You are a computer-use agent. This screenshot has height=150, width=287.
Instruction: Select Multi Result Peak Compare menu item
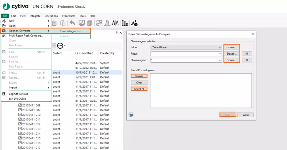click(x=26, y=35)
